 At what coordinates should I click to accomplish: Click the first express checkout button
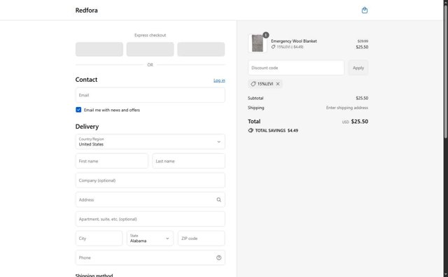pos(99,49)
